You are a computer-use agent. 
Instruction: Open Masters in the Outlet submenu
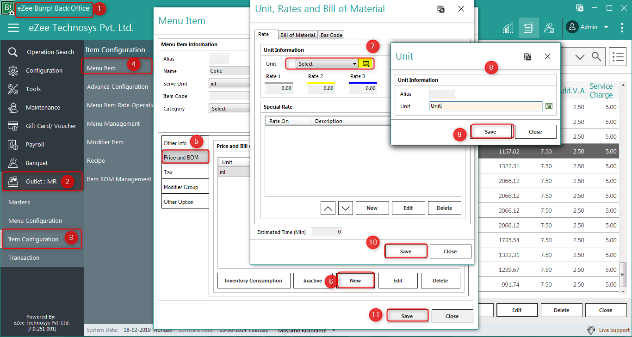click(19, 202)
